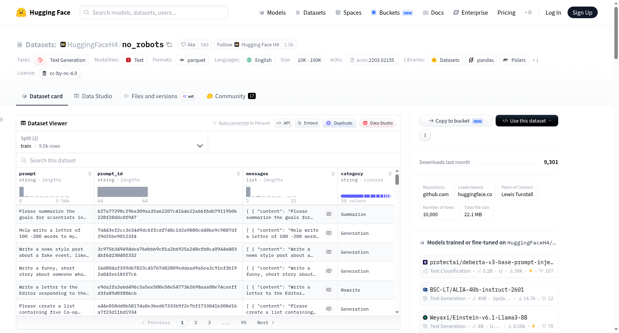The width and height of the screenshot is (619, 333).
Task: Click the API button in Dataset Viewer
Action: [283, 123]
